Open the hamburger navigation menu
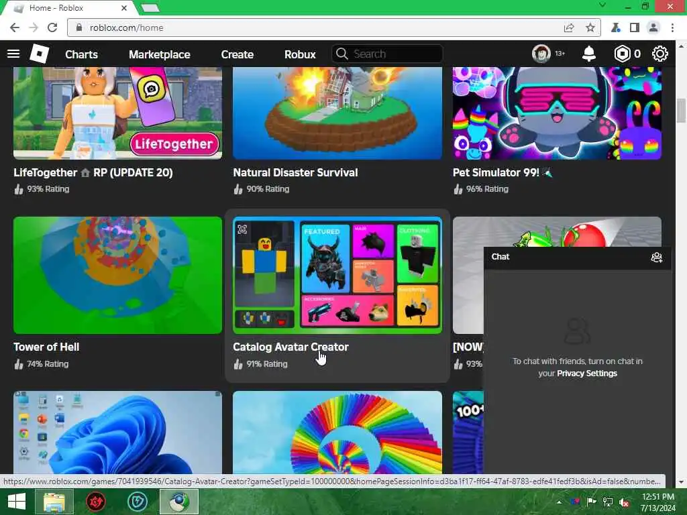 coord(13,54)
